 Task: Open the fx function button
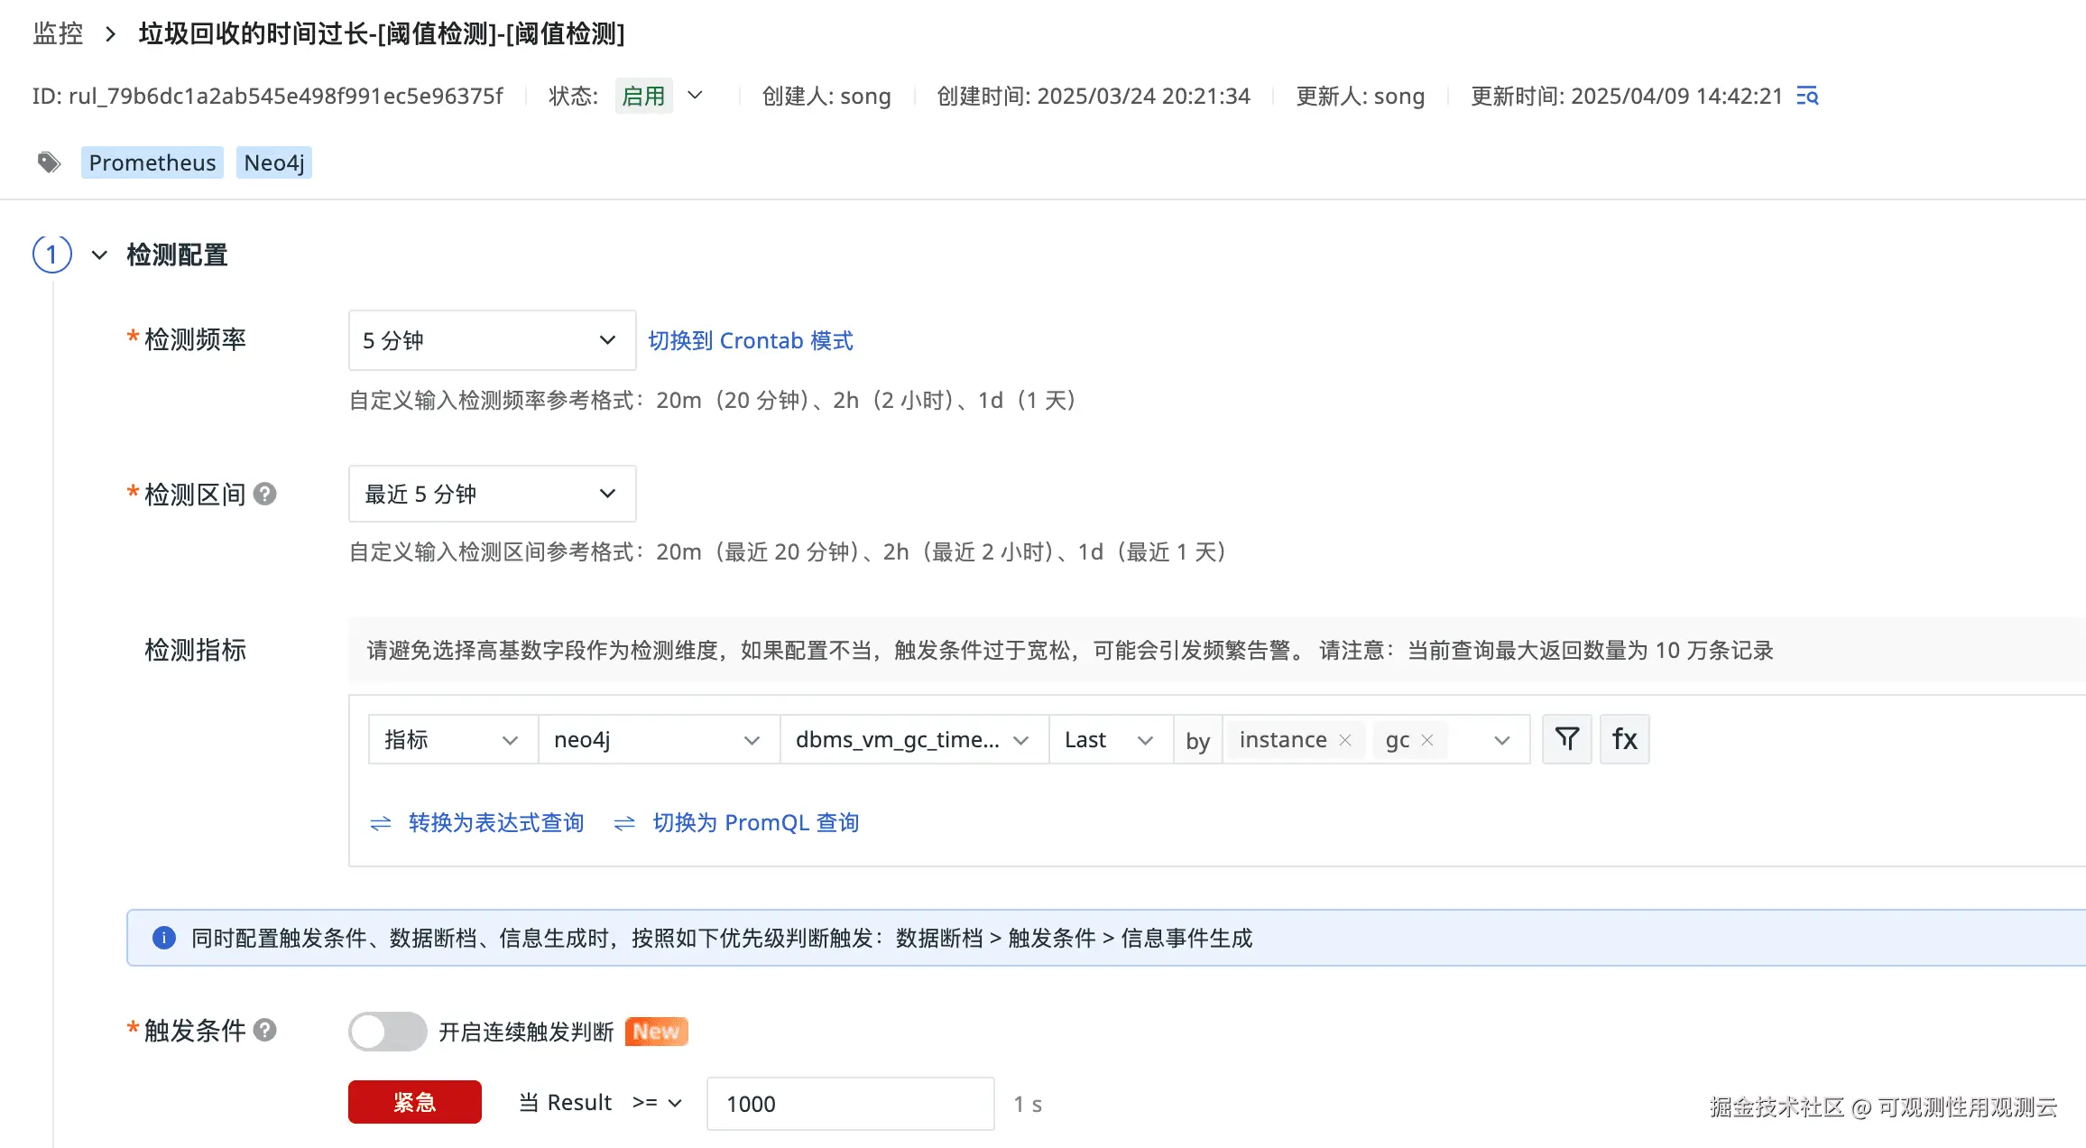tap(1624, 739)
